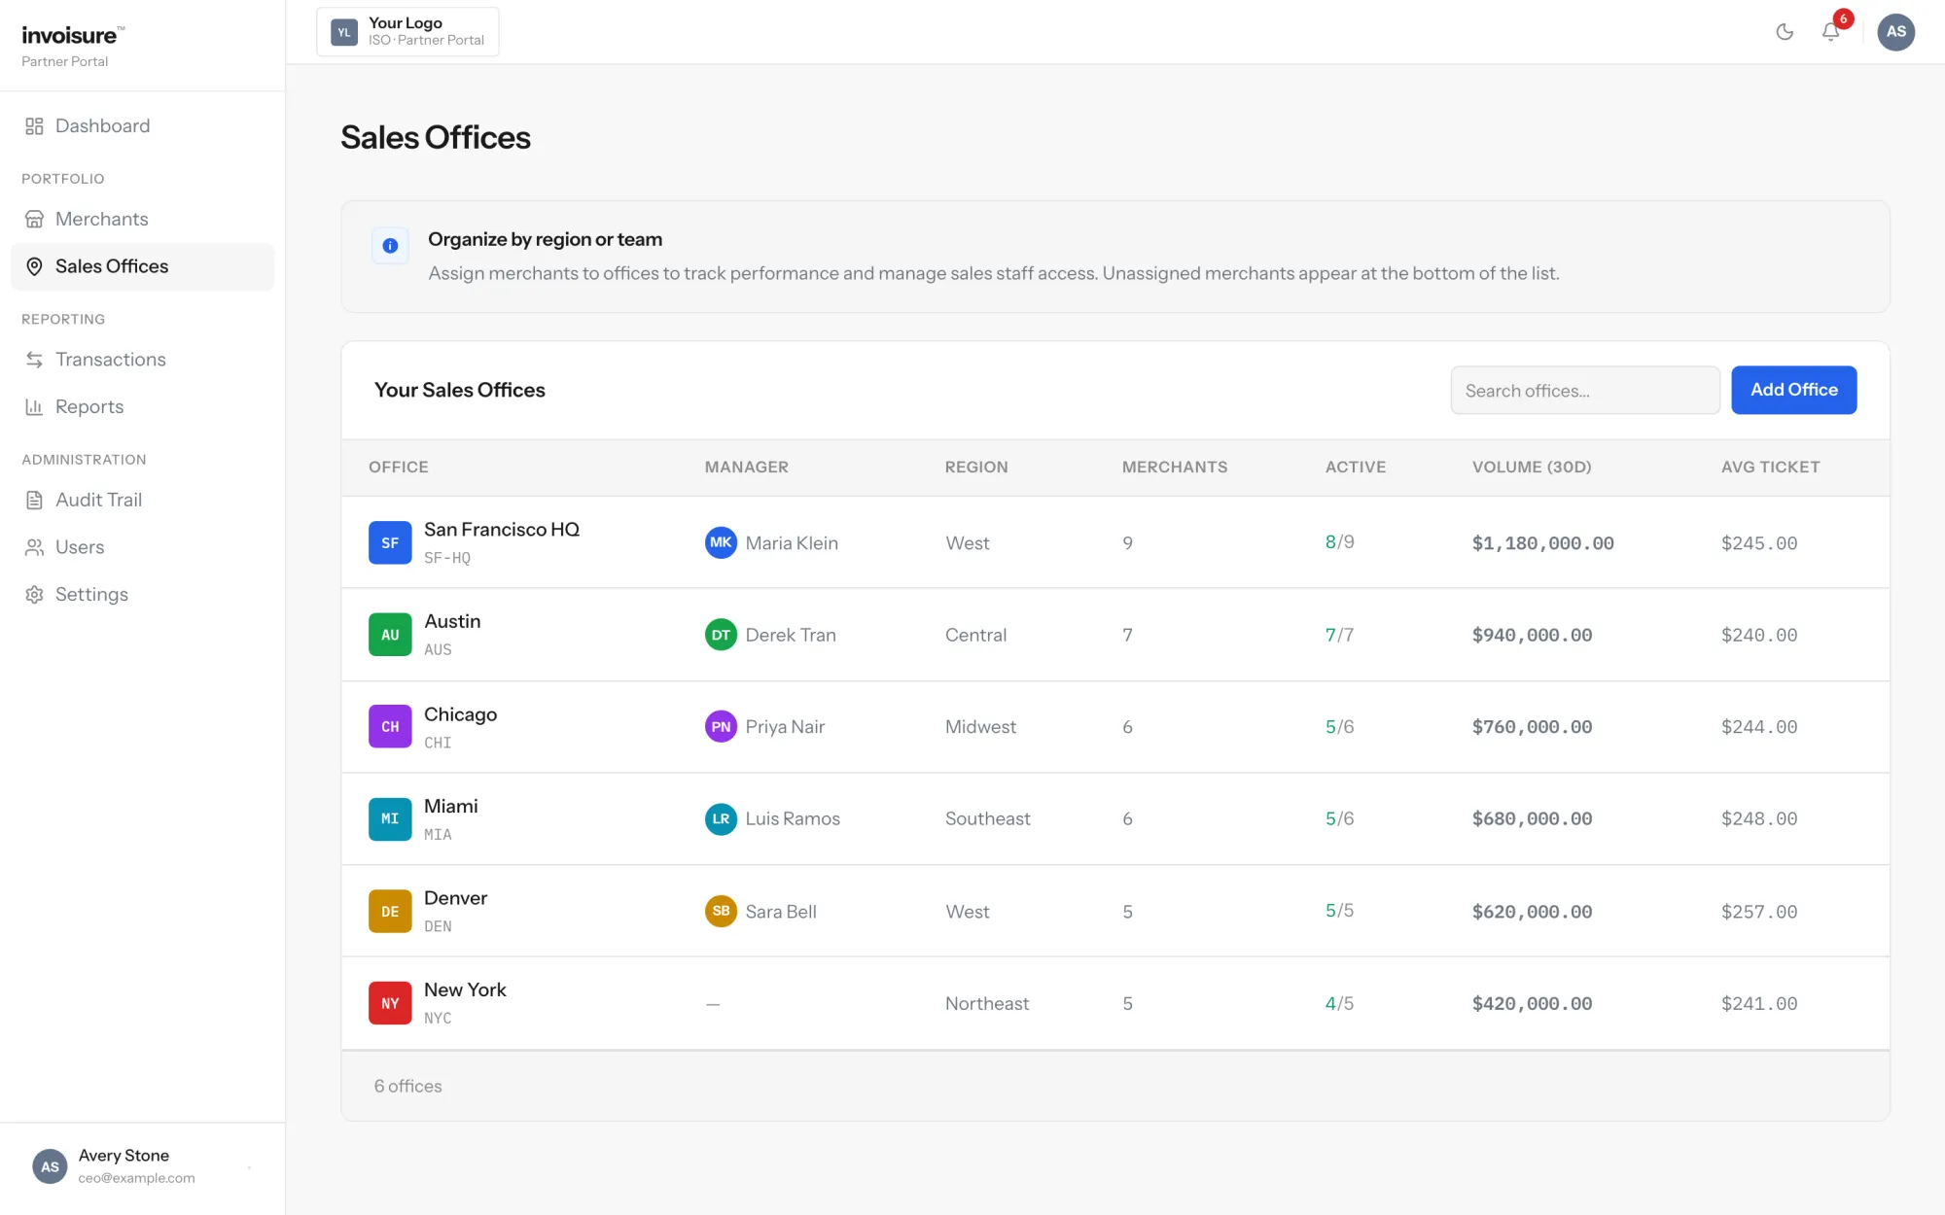Click the Settings gear icon
This screenshot has width=1945, height=1215.
click(34, 595)
